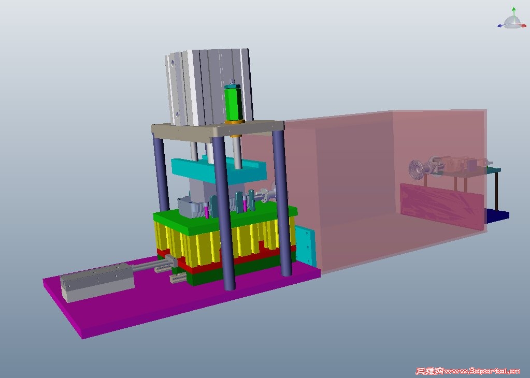Select the front center blue support column
Viewport: 530px width, 378px height.
[x=224, y=212]
